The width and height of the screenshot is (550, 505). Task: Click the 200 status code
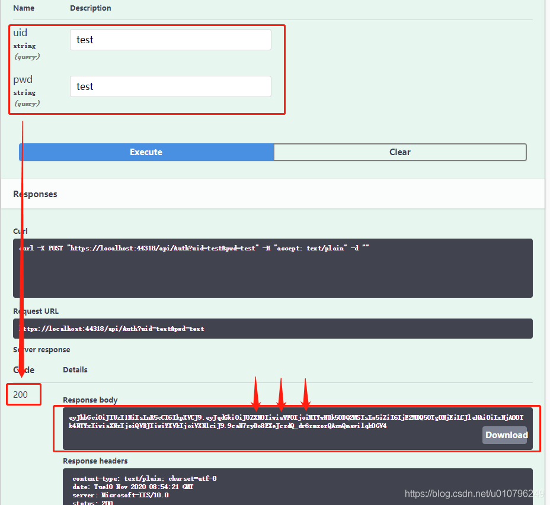tap(20, 394)
